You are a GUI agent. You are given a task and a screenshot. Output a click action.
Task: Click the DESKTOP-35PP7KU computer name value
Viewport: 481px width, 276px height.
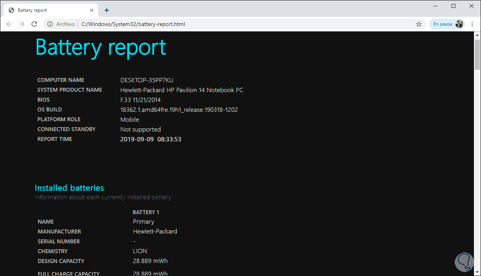[147, 80]
